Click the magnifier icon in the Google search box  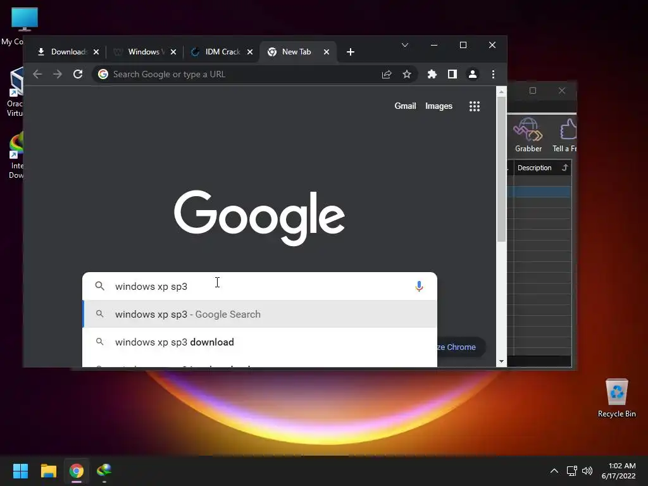99,286
